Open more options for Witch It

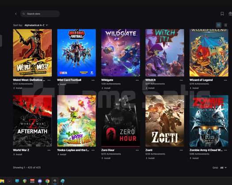[181, 80]
